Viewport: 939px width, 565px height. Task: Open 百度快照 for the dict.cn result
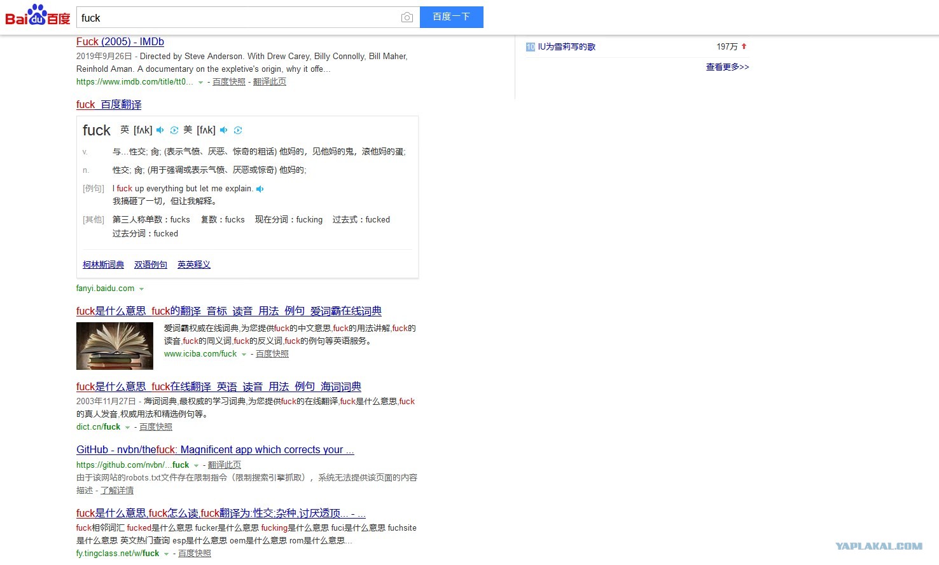point(156,427)
